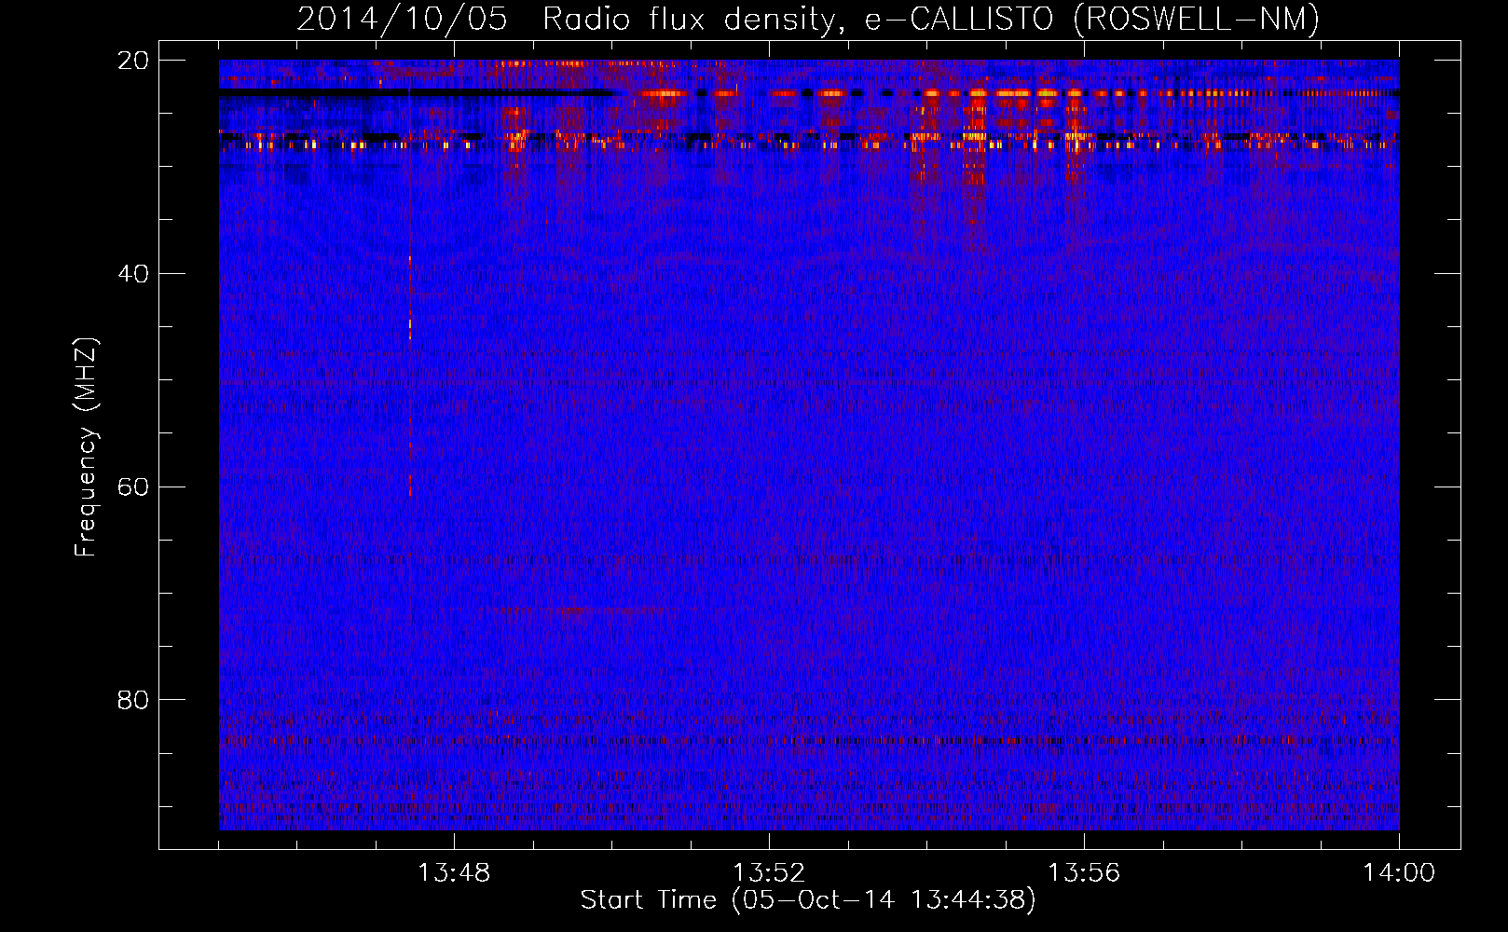Click the '80' frequency tick label
Screen dimensions: 1508x932
point(132,700)
